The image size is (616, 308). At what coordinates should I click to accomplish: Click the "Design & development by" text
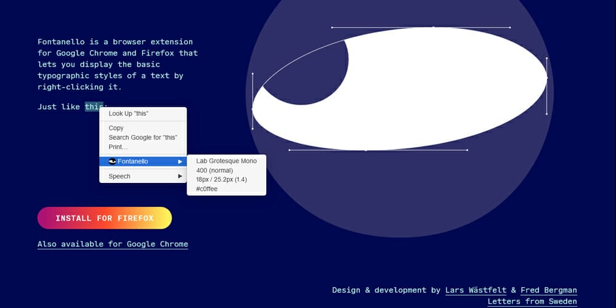(x=386, y=290)
